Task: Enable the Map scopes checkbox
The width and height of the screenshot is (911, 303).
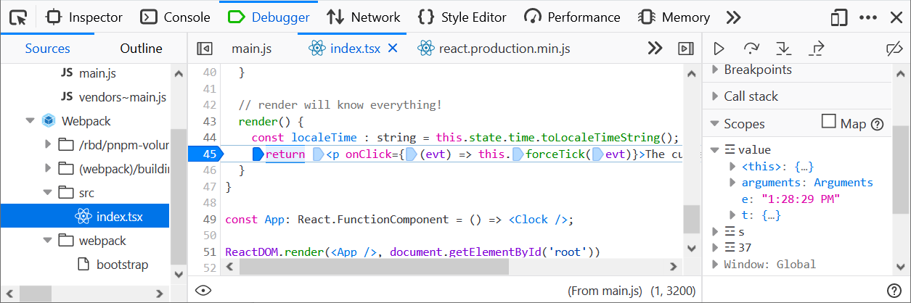Action: pyautogui.click(x=828, y=121)
